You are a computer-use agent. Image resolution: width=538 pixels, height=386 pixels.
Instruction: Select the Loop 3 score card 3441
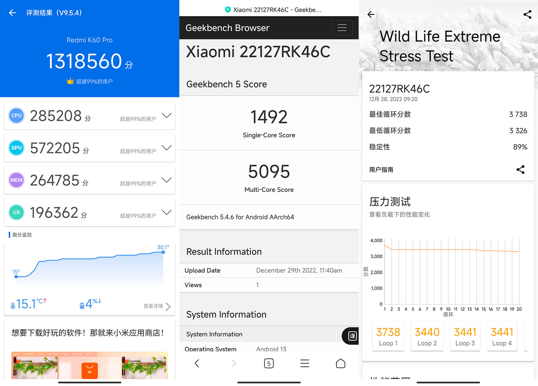[x=465, y=336]
